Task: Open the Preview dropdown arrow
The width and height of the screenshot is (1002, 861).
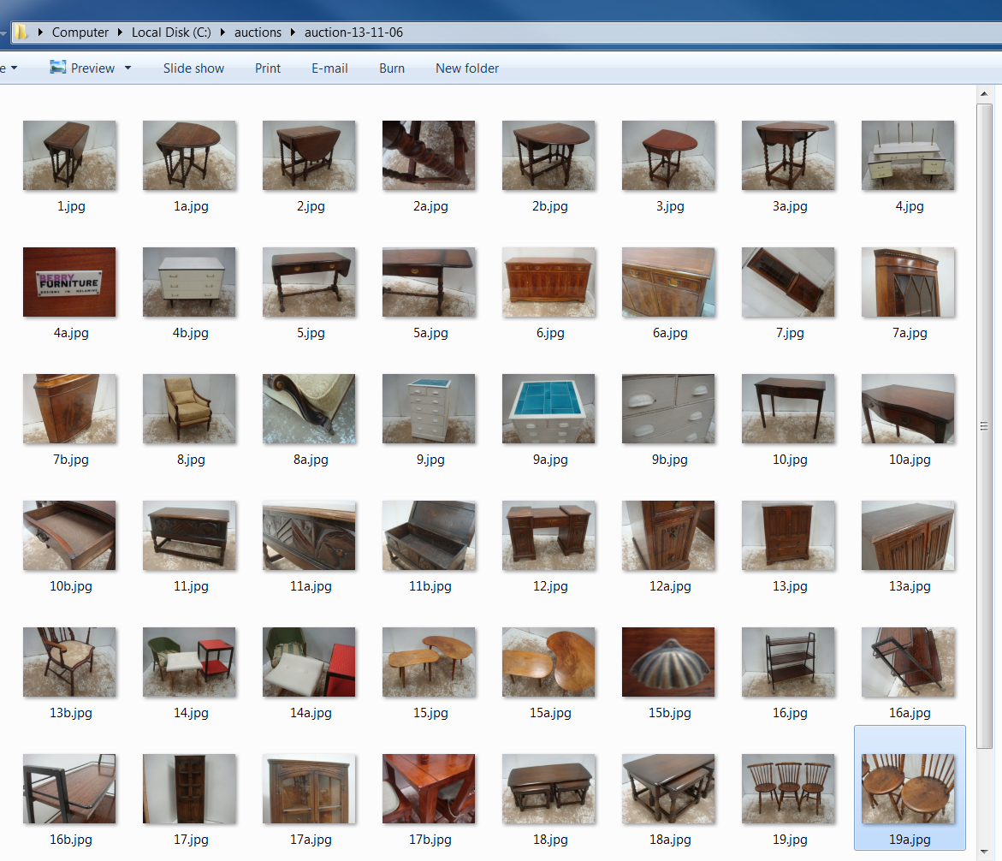Action: (128, 68)
